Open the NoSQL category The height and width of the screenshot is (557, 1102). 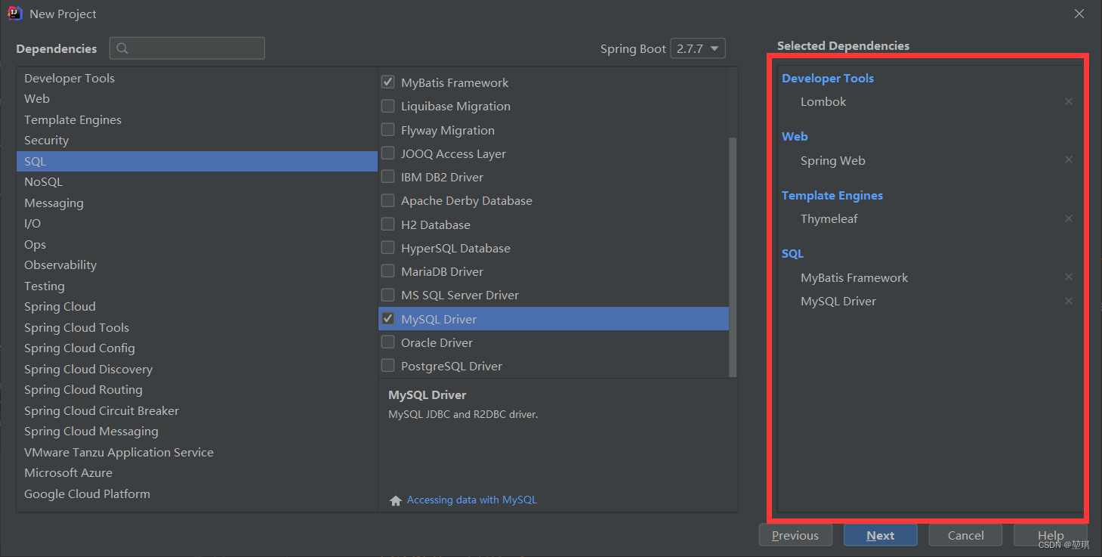[196, 182]
